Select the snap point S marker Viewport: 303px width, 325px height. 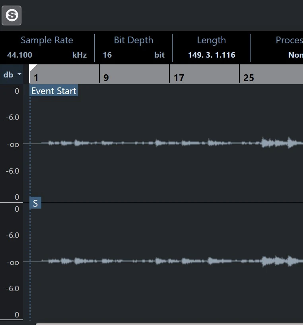(x=35, y=203)
